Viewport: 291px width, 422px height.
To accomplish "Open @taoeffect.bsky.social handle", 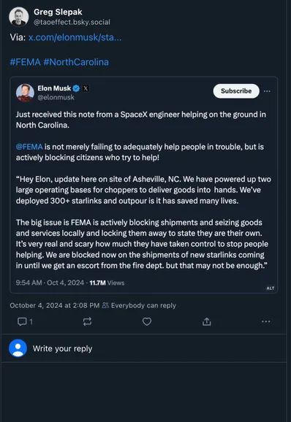I will tap(72, 22).
